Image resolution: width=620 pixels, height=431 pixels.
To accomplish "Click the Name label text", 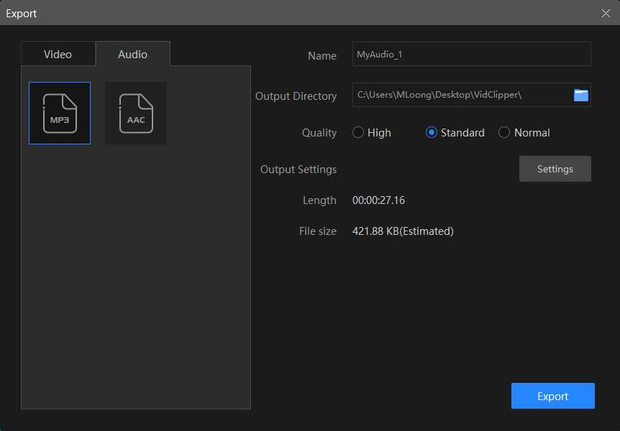I will click(x=322, y=56).
